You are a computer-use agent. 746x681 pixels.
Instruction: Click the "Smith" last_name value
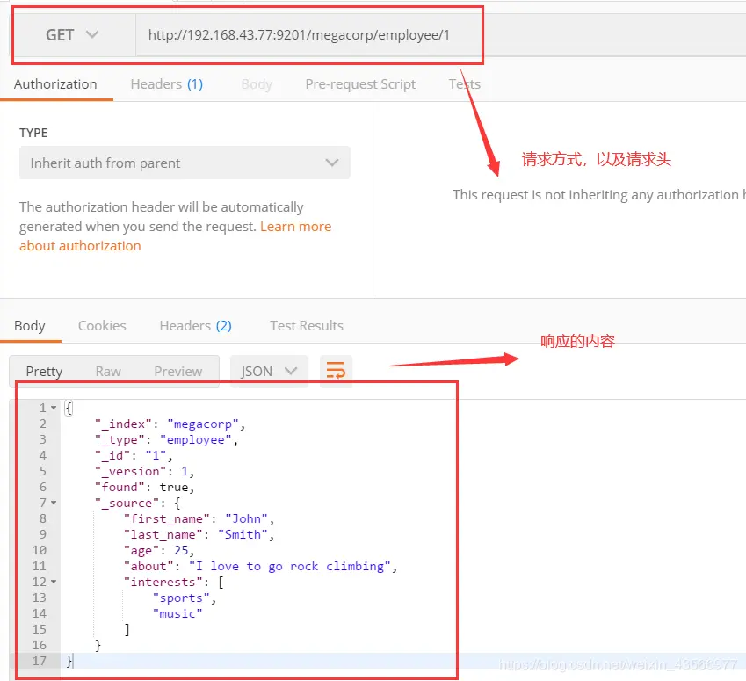coord(243,534)
